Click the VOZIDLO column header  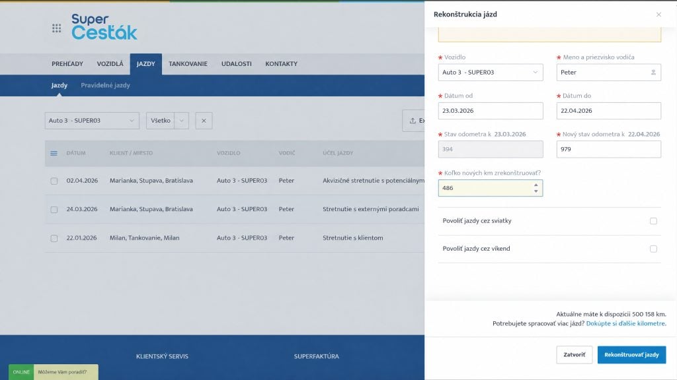click(228, 153)
